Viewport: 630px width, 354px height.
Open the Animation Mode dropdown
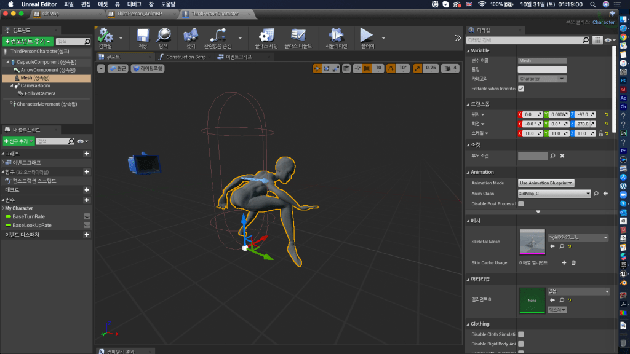pos(546,183)
